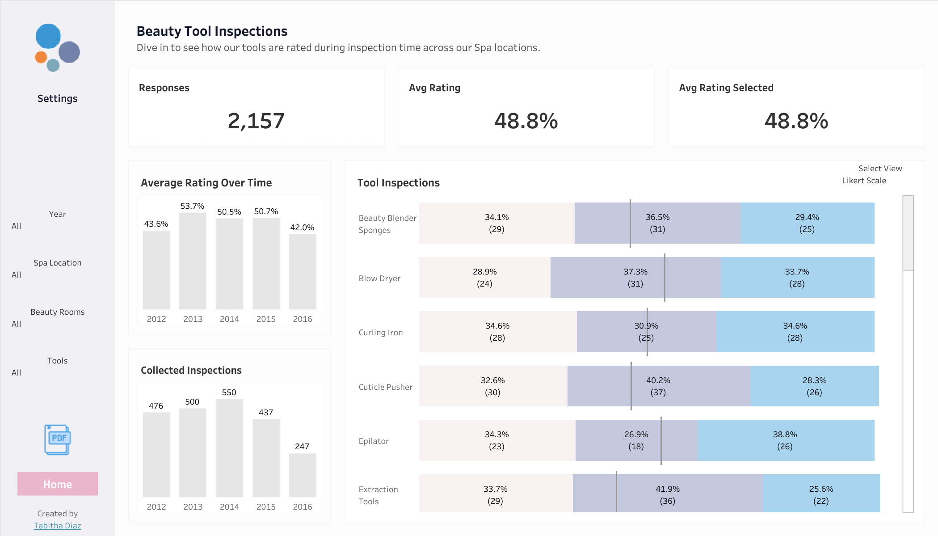The width and height of the screenshot is (938, 536).
Task: Click the Cuticle Pusher 40.2% segment
Action: pyautogui.click(x=659, y=386)
